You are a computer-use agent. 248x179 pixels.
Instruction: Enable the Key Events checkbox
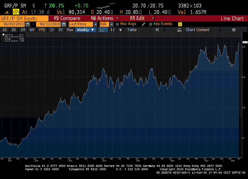[x=151, y=24]
